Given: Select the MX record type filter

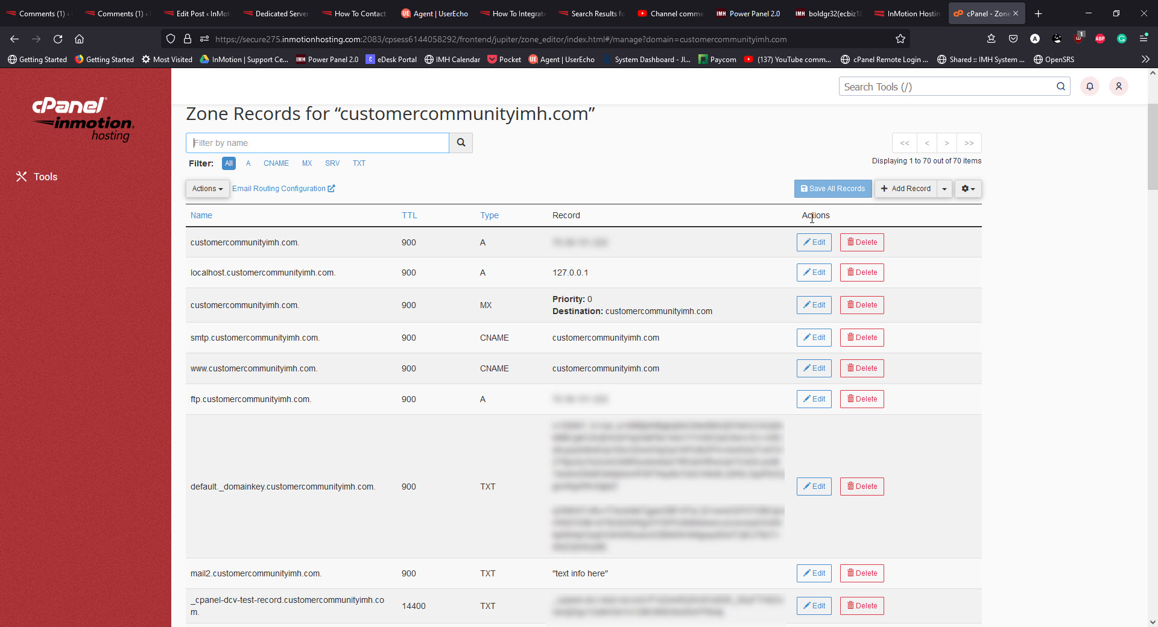Looking at the screenshot, I should tap(307, 163).
